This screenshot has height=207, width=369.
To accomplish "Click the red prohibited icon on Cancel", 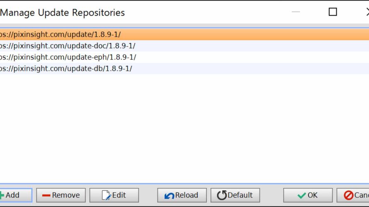I will (349, 195).
